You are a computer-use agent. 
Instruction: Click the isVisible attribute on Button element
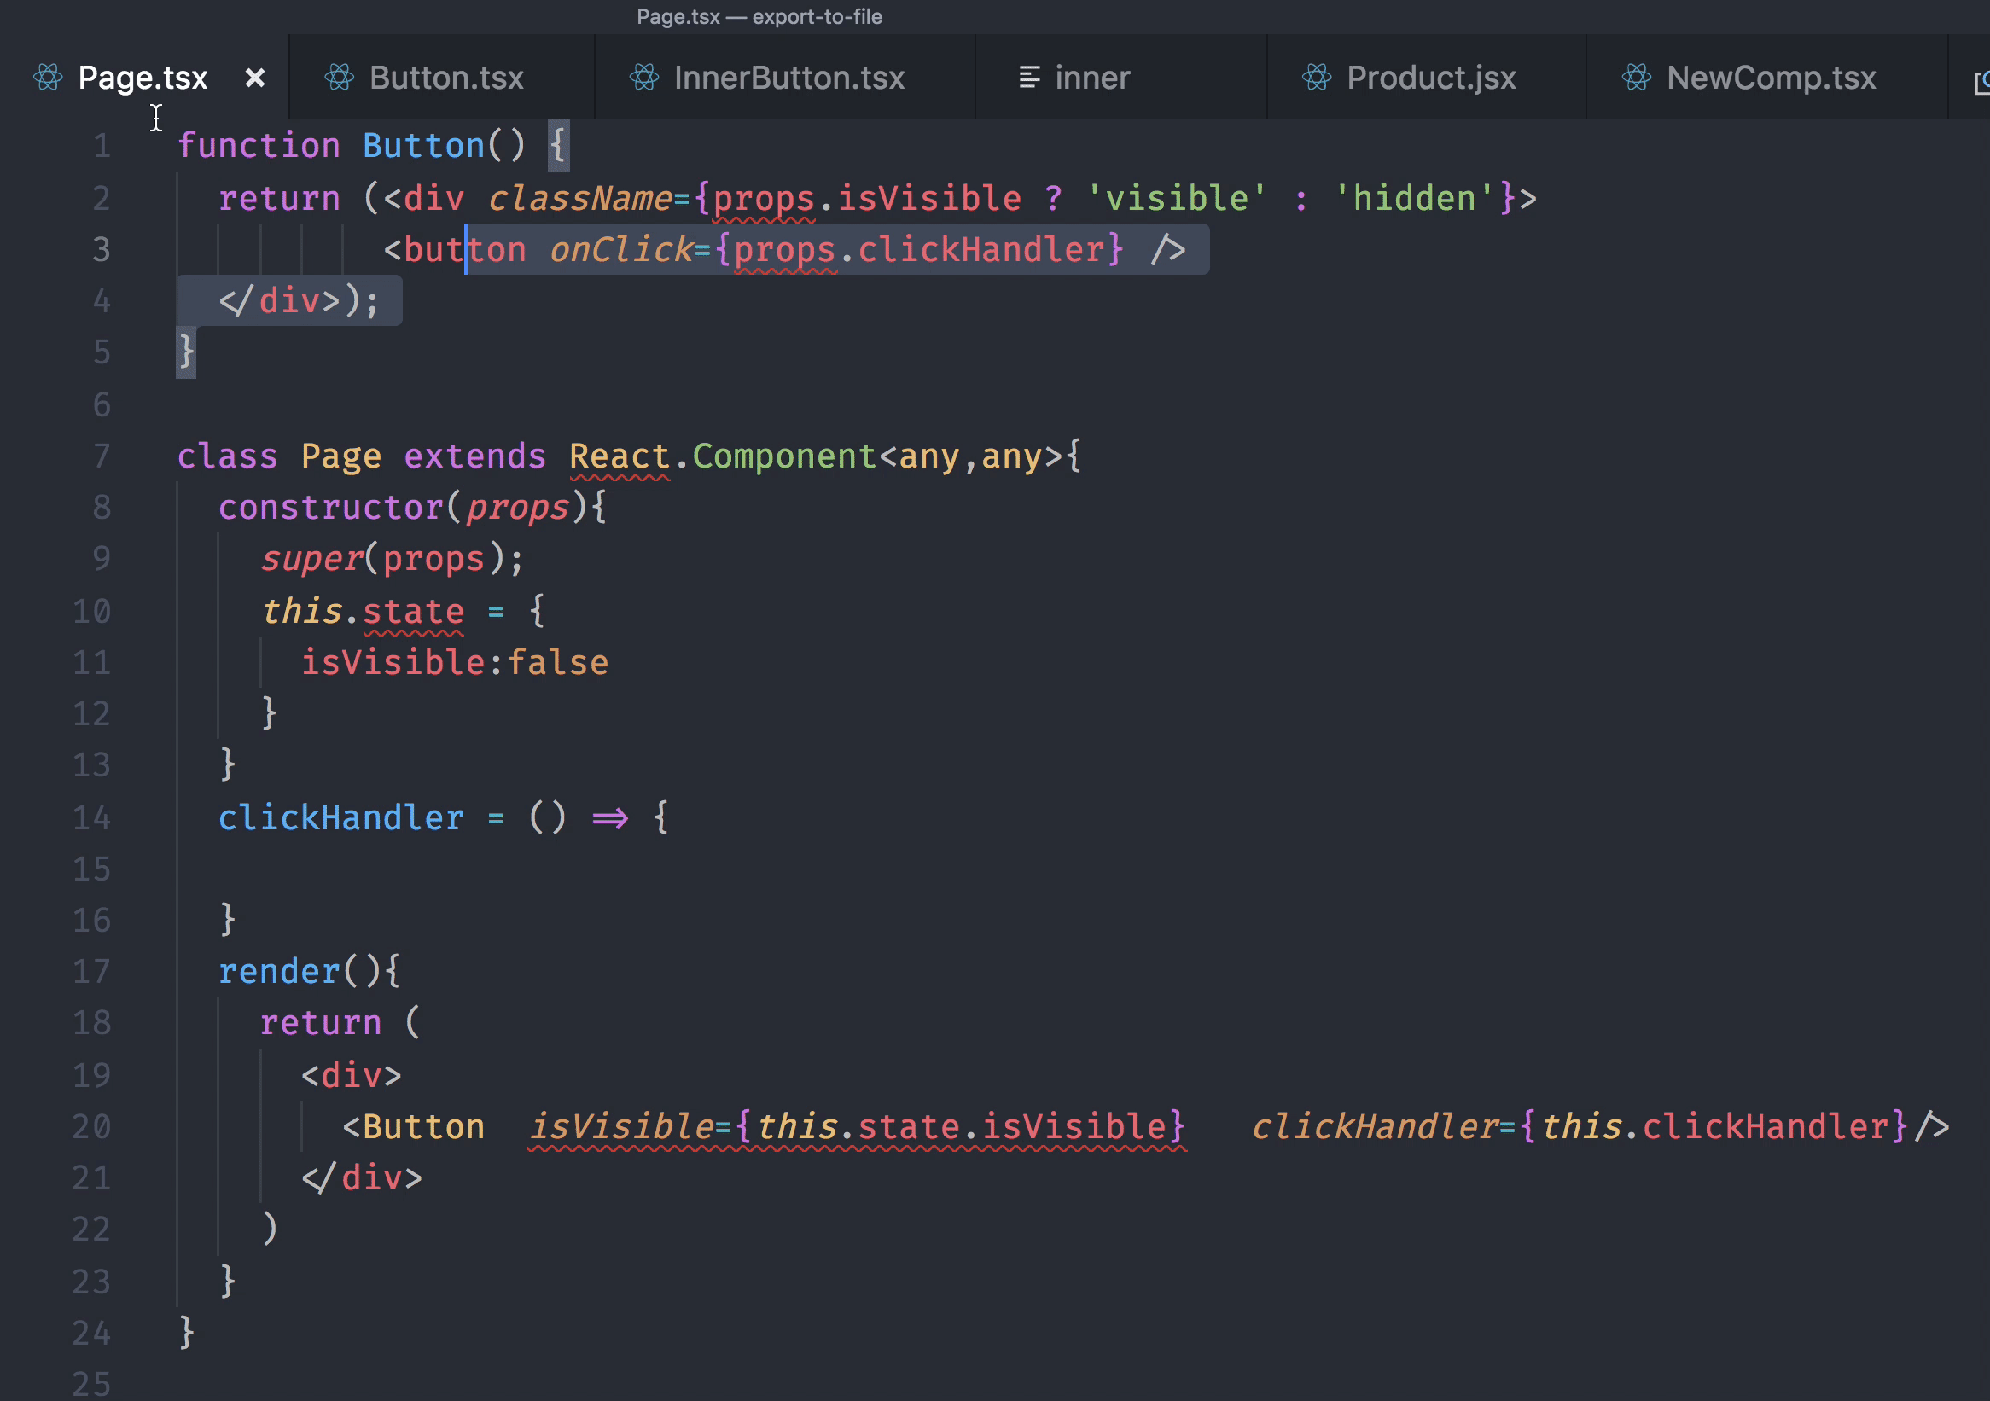[620, 1126]
